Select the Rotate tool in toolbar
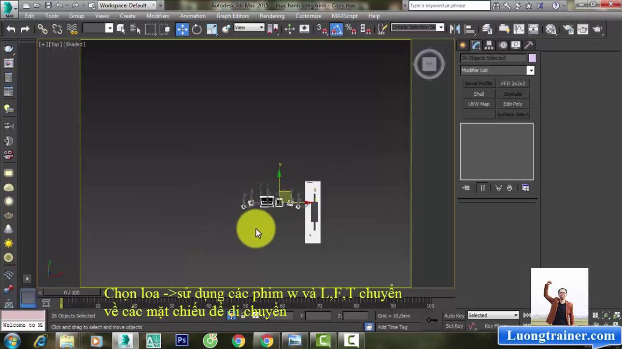This screenshot has height=349, width=622. [196, 29]
